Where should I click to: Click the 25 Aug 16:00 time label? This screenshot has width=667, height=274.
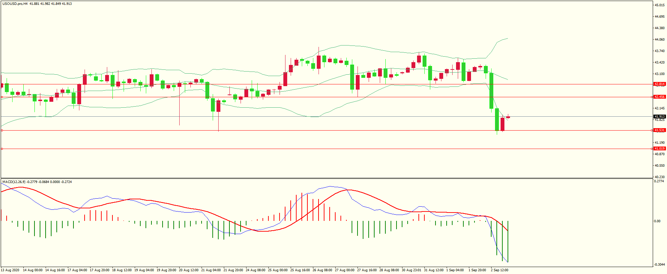[x=300, y=270]
